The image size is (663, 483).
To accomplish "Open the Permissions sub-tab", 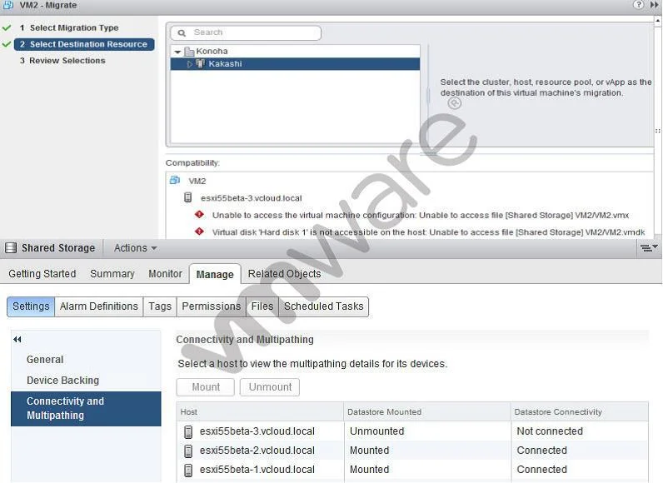I will (x=211, y=306).
